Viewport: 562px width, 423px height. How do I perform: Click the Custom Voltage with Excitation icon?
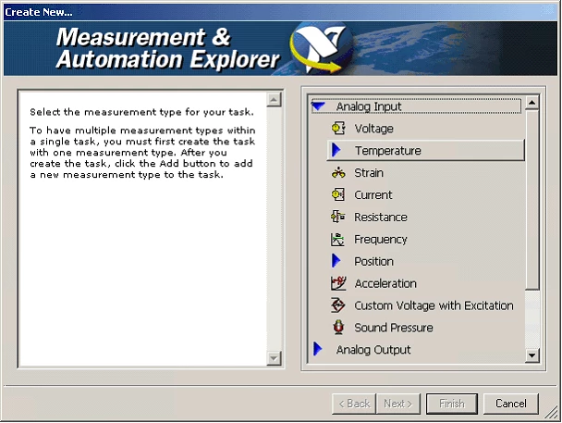click(x=337, y=305)
